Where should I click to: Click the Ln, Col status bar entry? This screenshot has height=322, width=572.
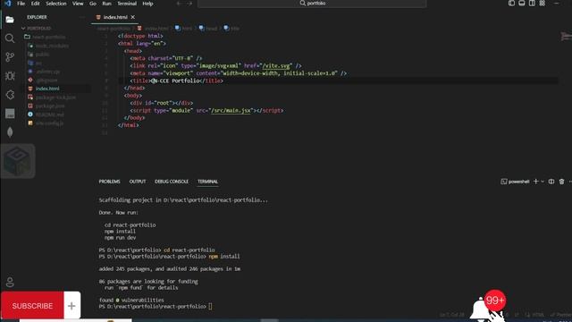(451, 315)
